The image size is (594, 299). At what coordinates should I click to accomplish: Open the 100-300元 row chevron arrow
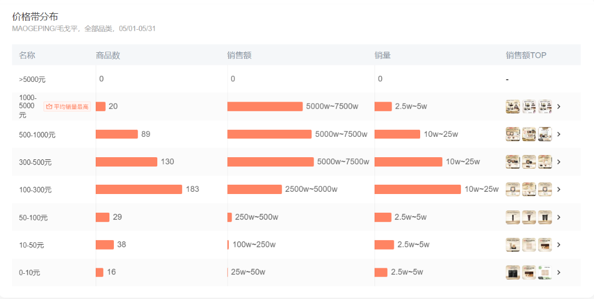pos(558,189)
